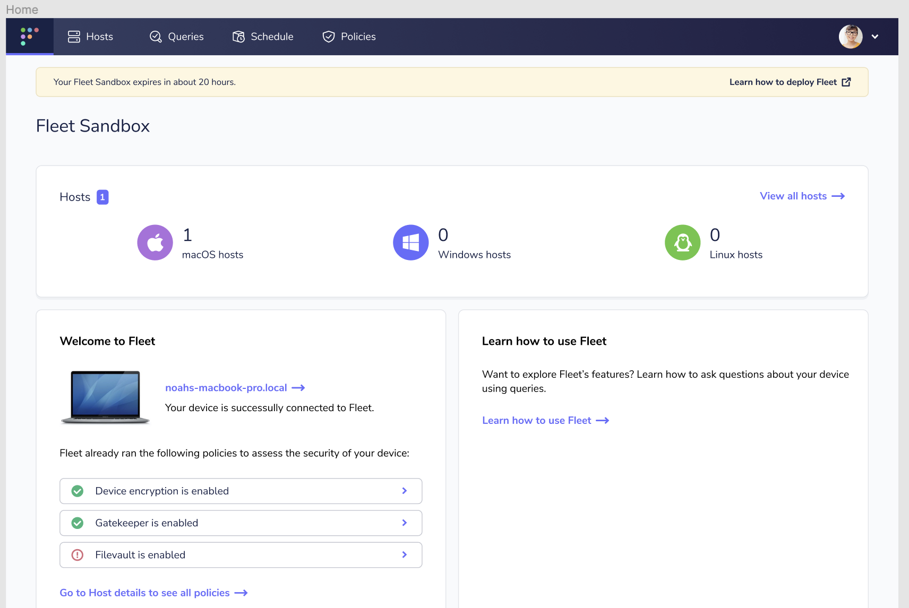909x608 pixels.
Task: Select the Hosts navigation icon
Action: coord(73,37)
